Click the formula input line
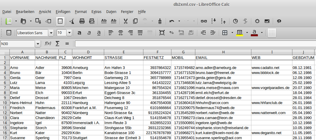 (195, 44)
